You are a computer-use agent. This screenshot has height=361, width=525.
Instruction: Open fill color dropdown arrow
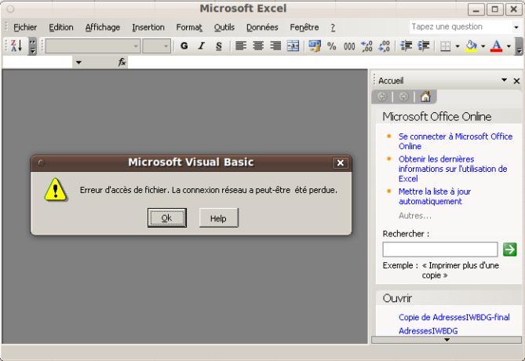coord(483,46)
